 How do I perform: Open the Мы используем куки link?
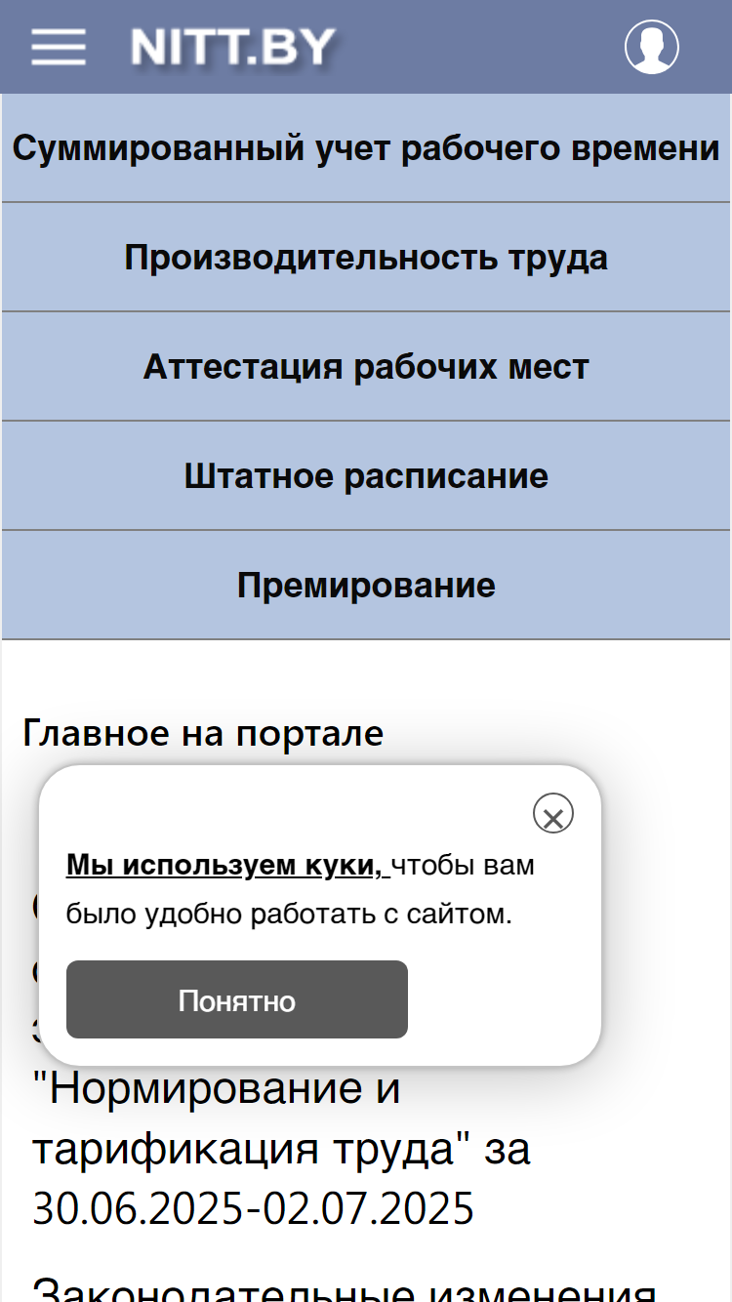[227, 865]
